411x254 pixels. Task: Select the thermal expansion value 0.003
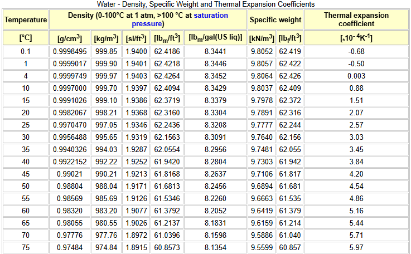coord(356,76)
